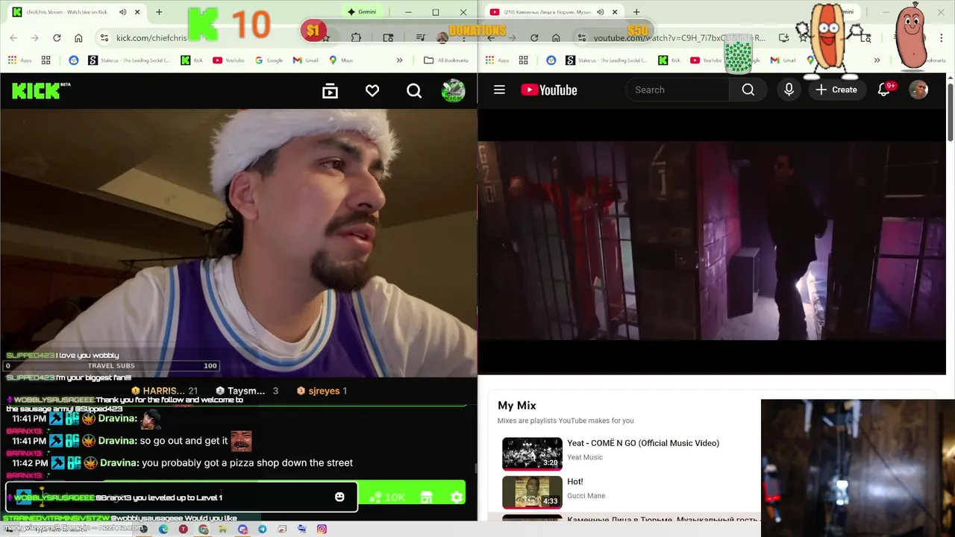Start YouTube voice search microphone
This screenshot has height=537, width=955.
789,89
